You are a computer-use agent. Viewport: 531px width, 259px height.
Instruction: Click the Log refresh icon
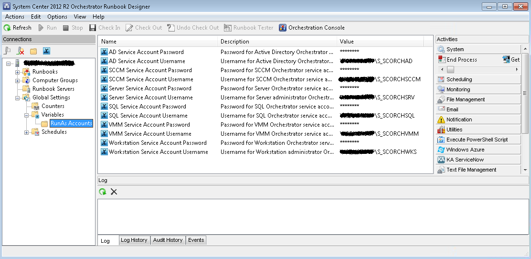coord(102,192)
